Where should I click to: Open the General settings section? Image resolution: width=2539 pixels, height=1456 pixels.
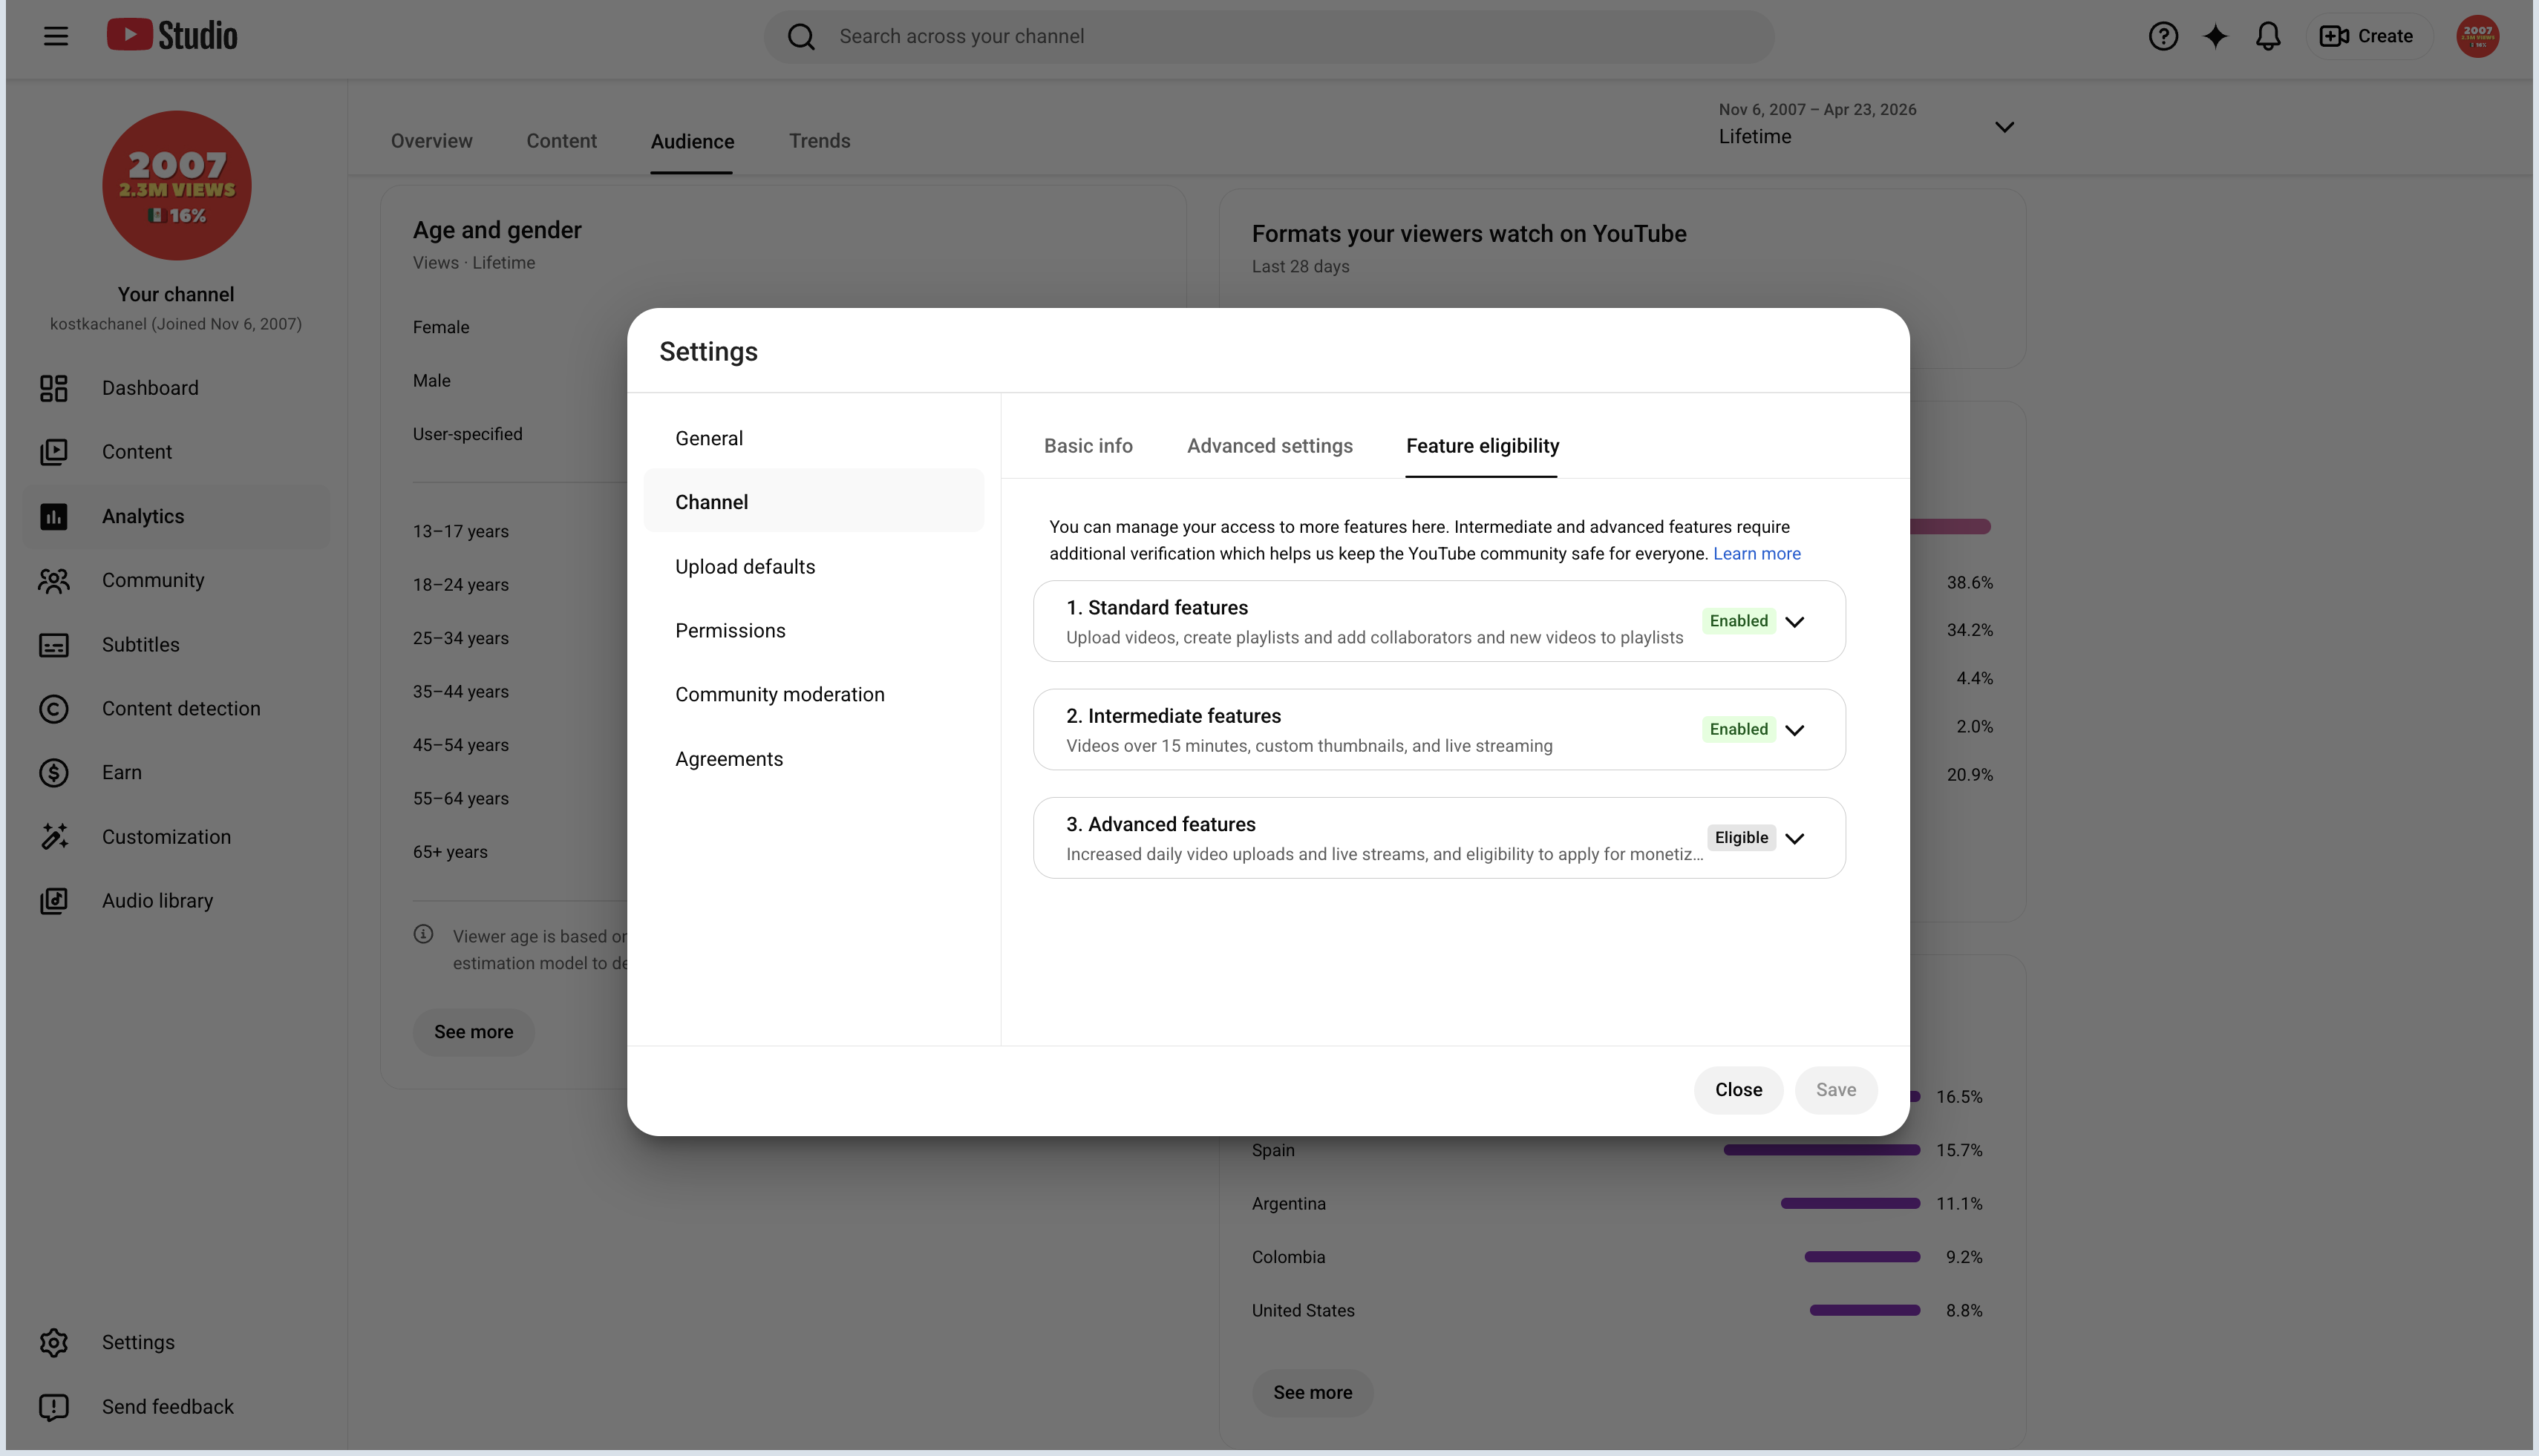coord(814,438)
